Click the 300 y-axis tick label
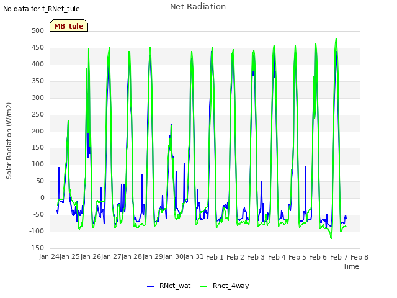Image resolution: width=397 pixels, height=298 pixels. pyautogui.click(x=38, y=98)
